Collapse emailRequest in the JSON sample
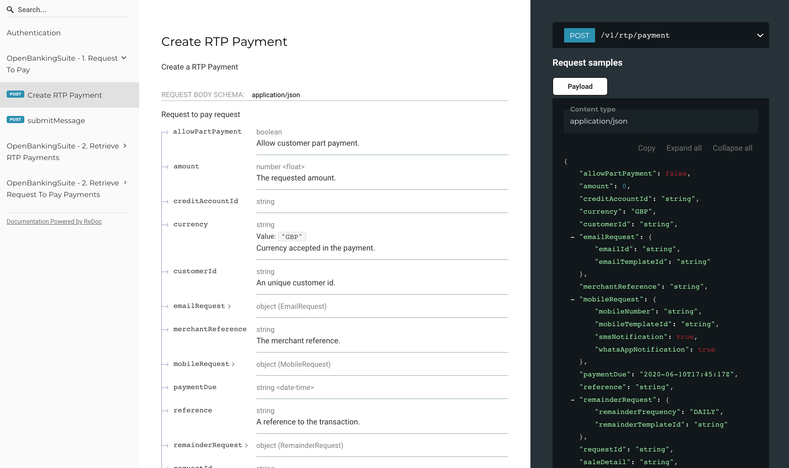Viewport: 789px width, 468px height. [x=572, y=237]
